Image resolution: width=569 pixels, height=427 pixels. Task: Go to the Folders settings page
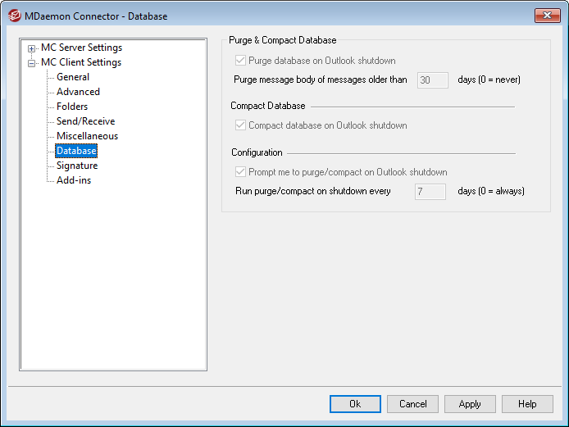72,107
